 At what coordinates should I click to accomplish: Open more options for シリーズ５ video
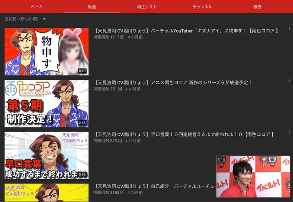tap(289, 80)
